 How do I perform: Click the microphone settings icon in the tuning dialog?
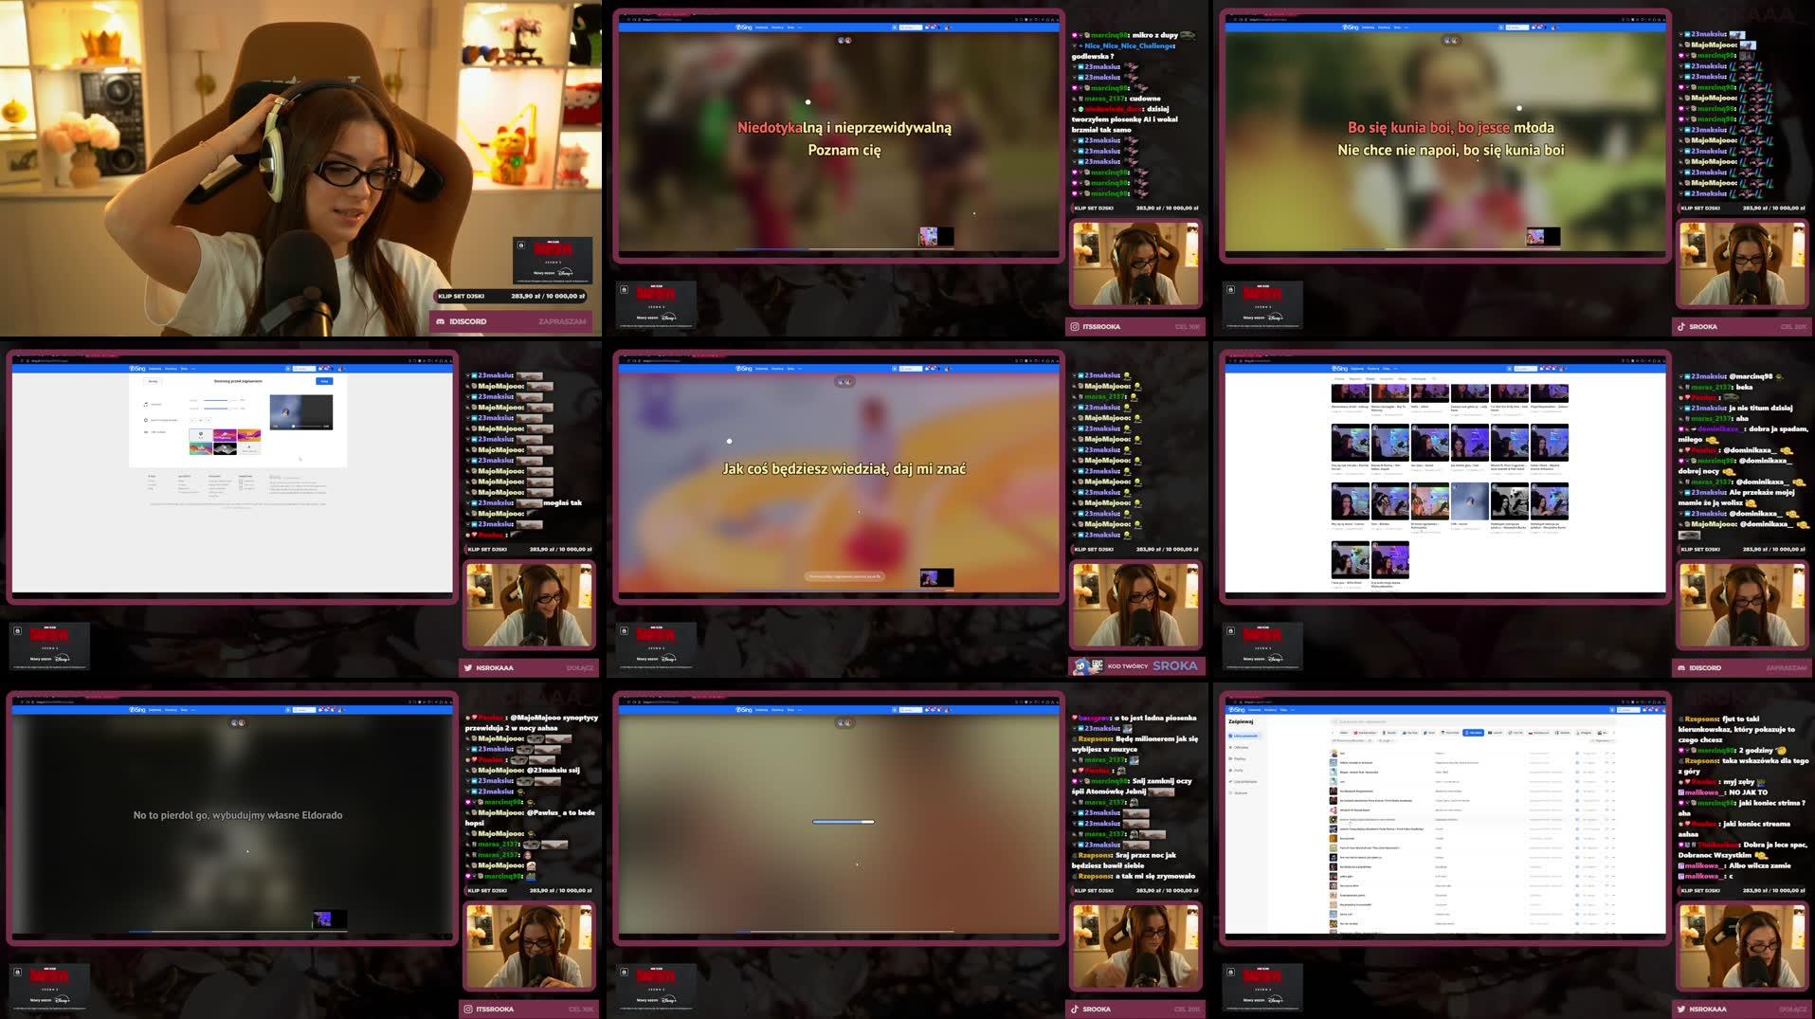tap(145, 405)
